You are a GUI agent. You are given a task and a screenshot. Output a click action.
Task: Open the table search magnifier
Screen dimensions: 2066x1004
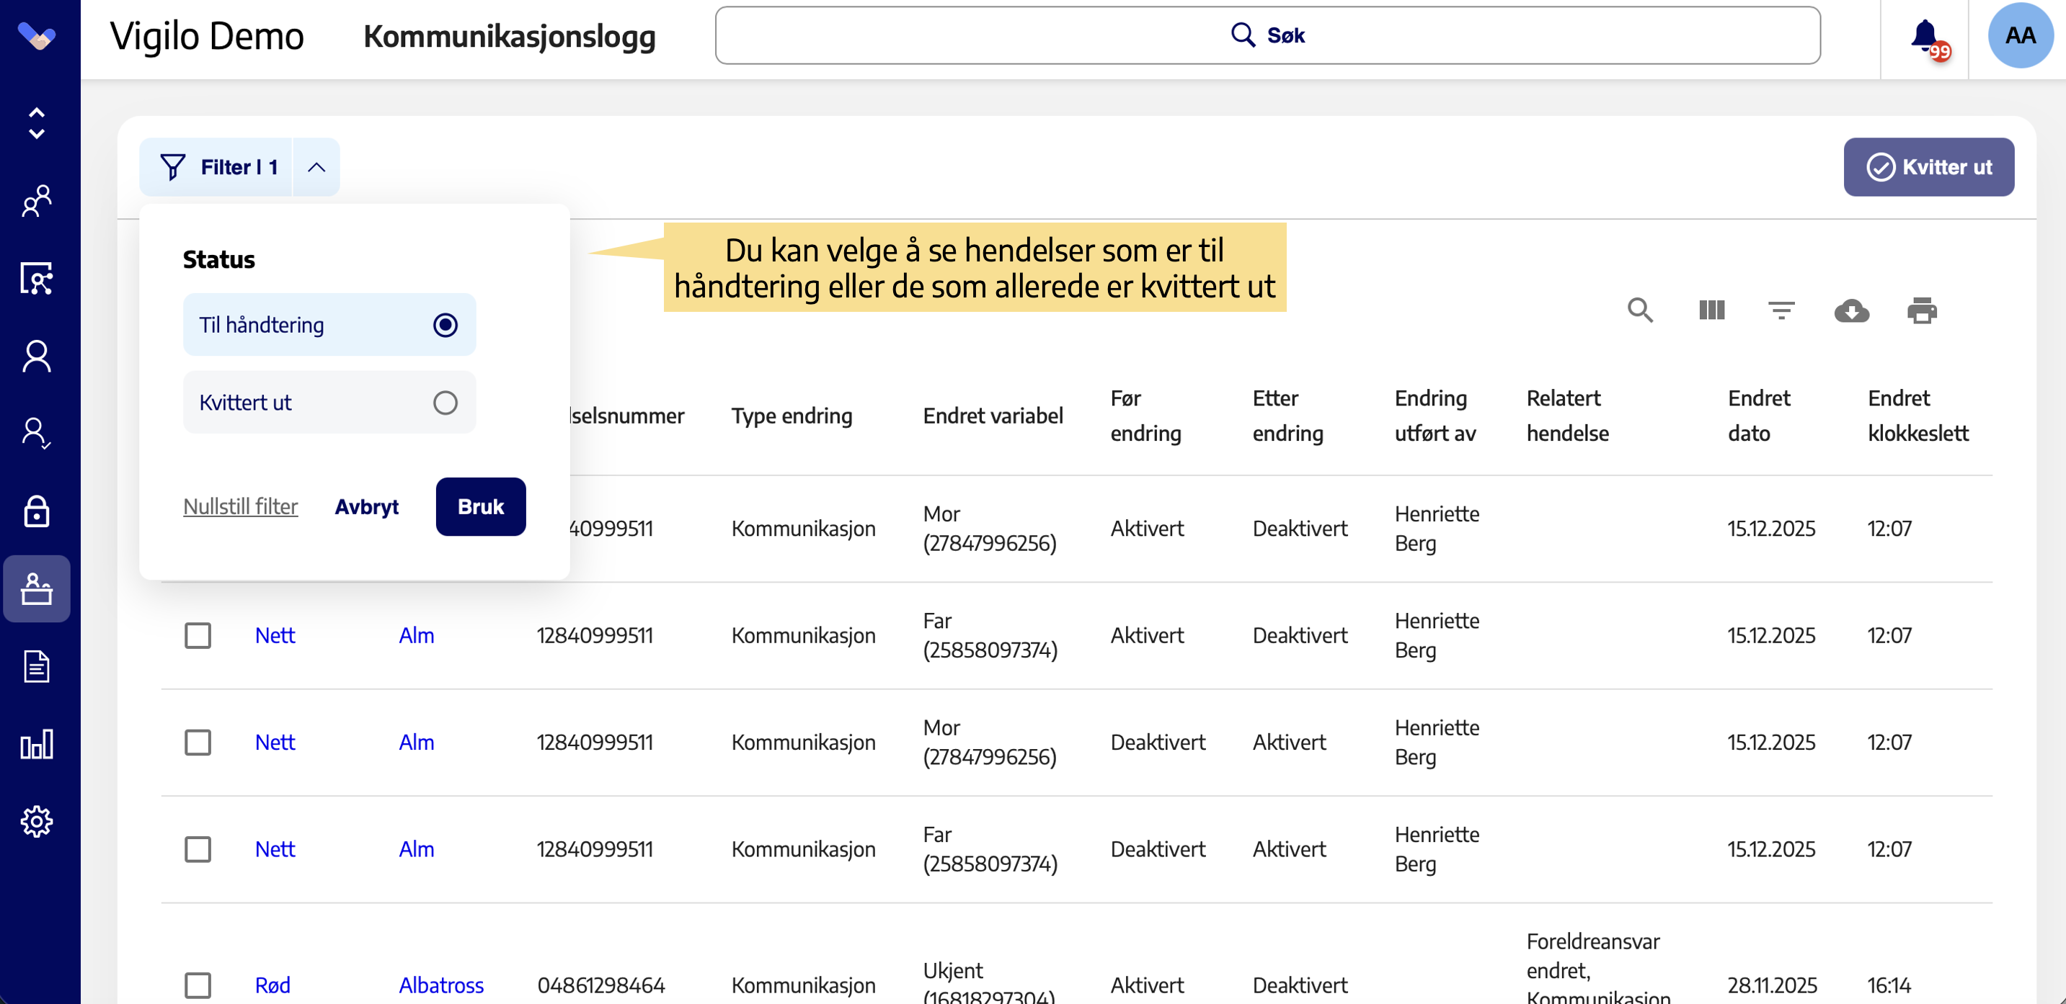pyautogui.click(x=1640, y=310)
